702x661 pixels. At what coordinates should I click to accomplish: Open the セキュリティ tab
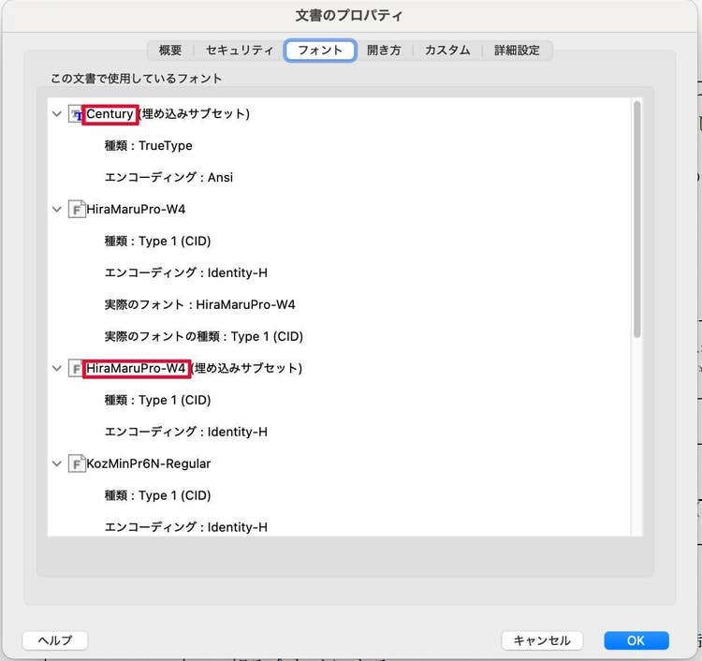[240, 51]
